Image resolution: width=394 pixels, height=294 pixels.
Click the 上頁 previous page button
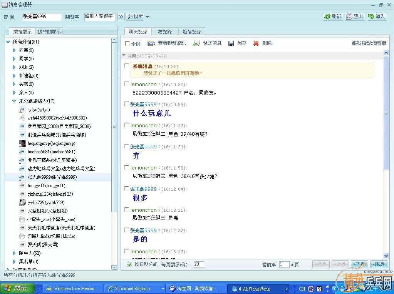340,264
